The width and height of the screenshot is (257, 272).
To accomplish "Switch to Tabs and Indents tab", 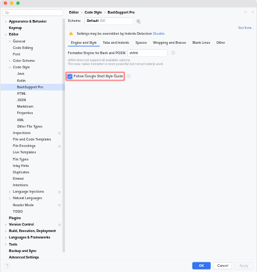I will tap(116, 43).
